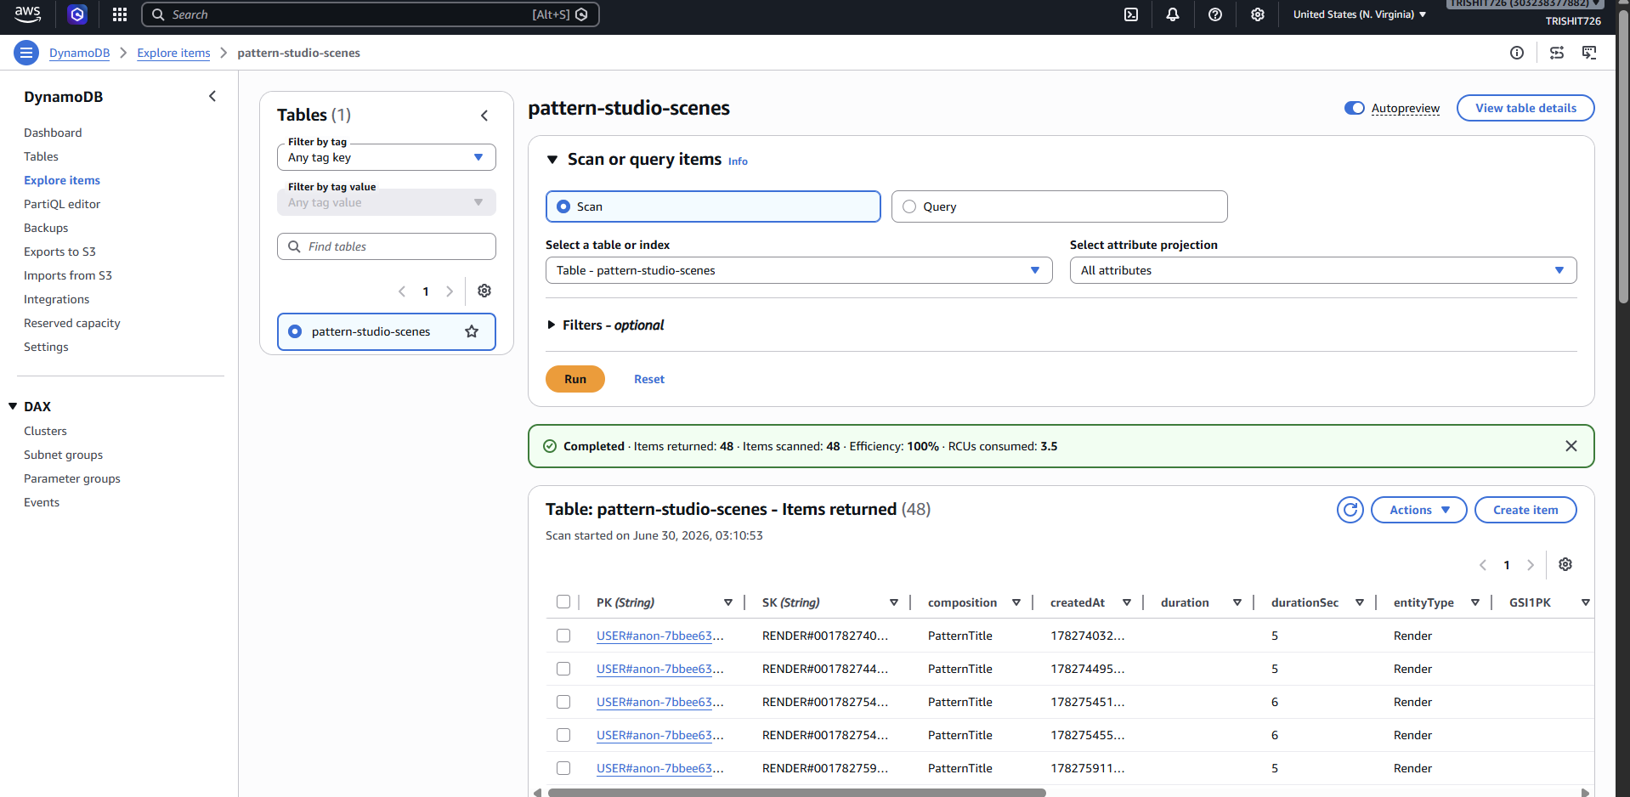Select the Scan radio option
The height and width of the screenshot is (797, 1630).
[563, 206]
